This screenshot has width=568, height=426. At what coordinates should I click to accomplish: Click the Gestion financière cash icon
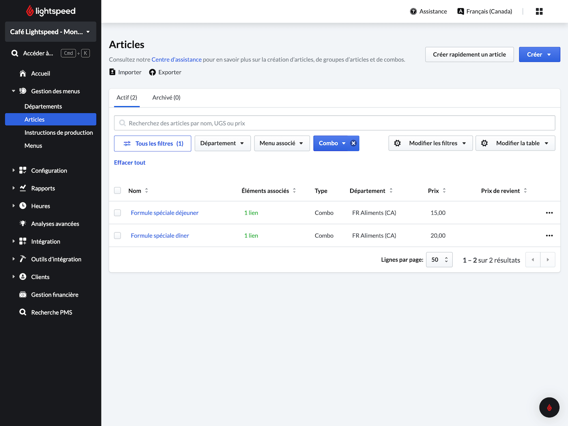pyautogui.click(x=23, y=295)
